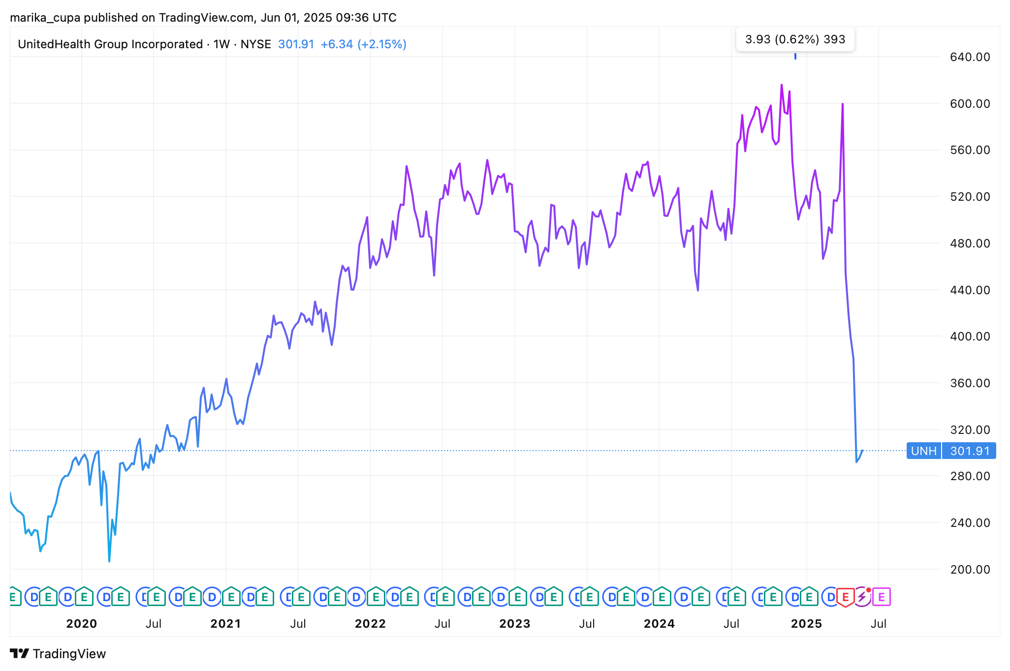Click the marika_cupa published on TradingView text

point(132,18)
